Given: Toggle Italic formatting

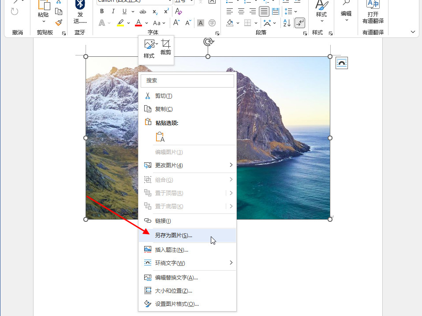Looking at the screenshot, I should point(113,11).
